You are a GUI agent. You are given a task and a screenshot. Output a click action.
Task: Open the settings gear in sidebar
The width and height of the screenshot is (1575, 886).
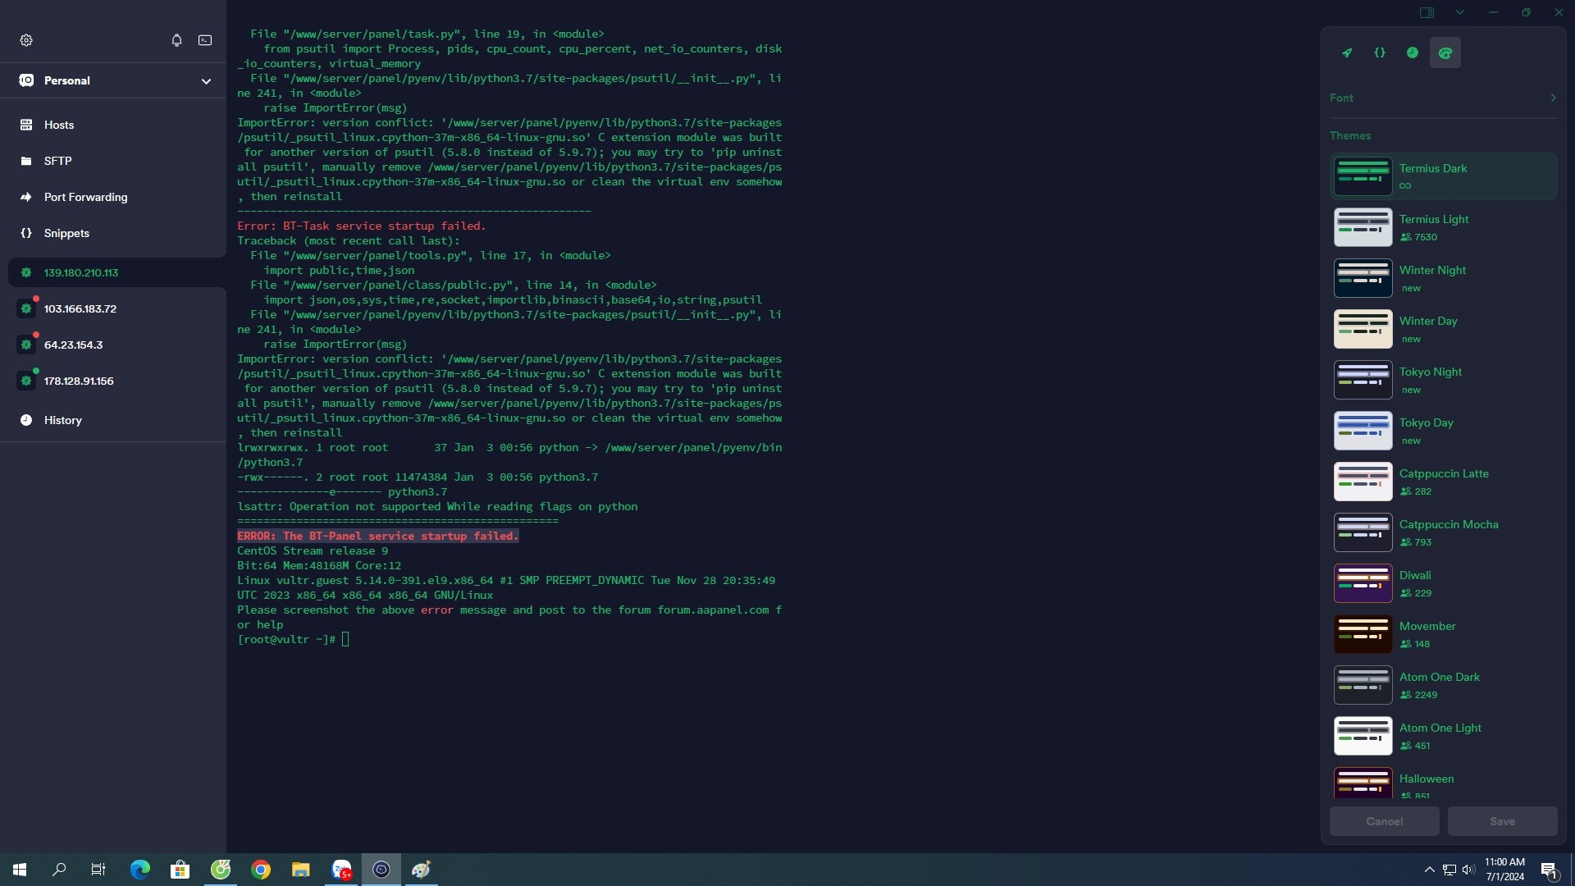click(26, 40)
